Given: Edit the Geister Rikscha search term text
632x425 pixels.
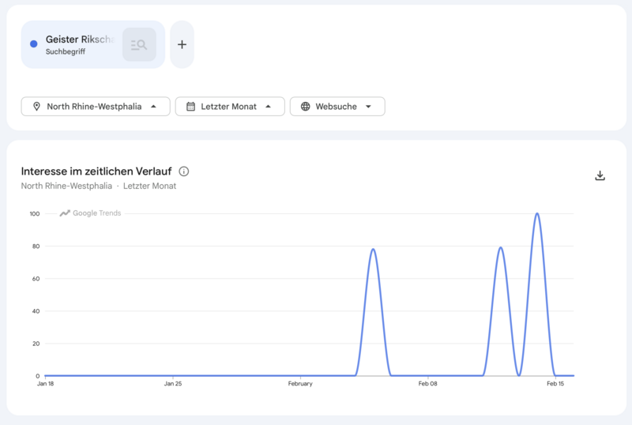Looking at the screenshot, I should click(79, 39).
